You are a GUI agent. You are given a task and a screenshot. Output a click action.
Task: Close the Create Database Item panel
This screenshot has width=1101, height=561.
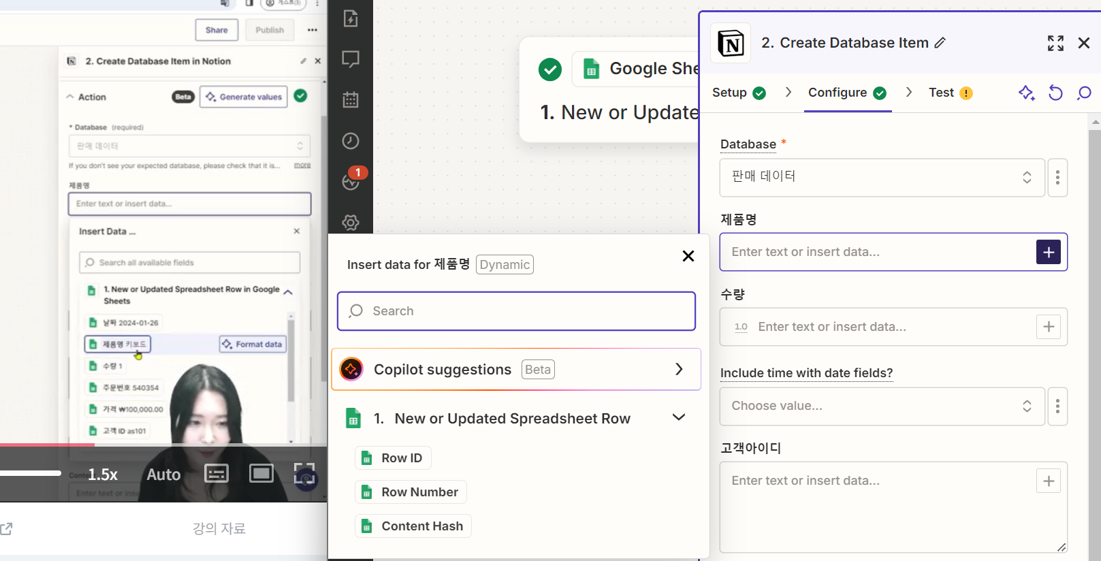click(1084, 44)
